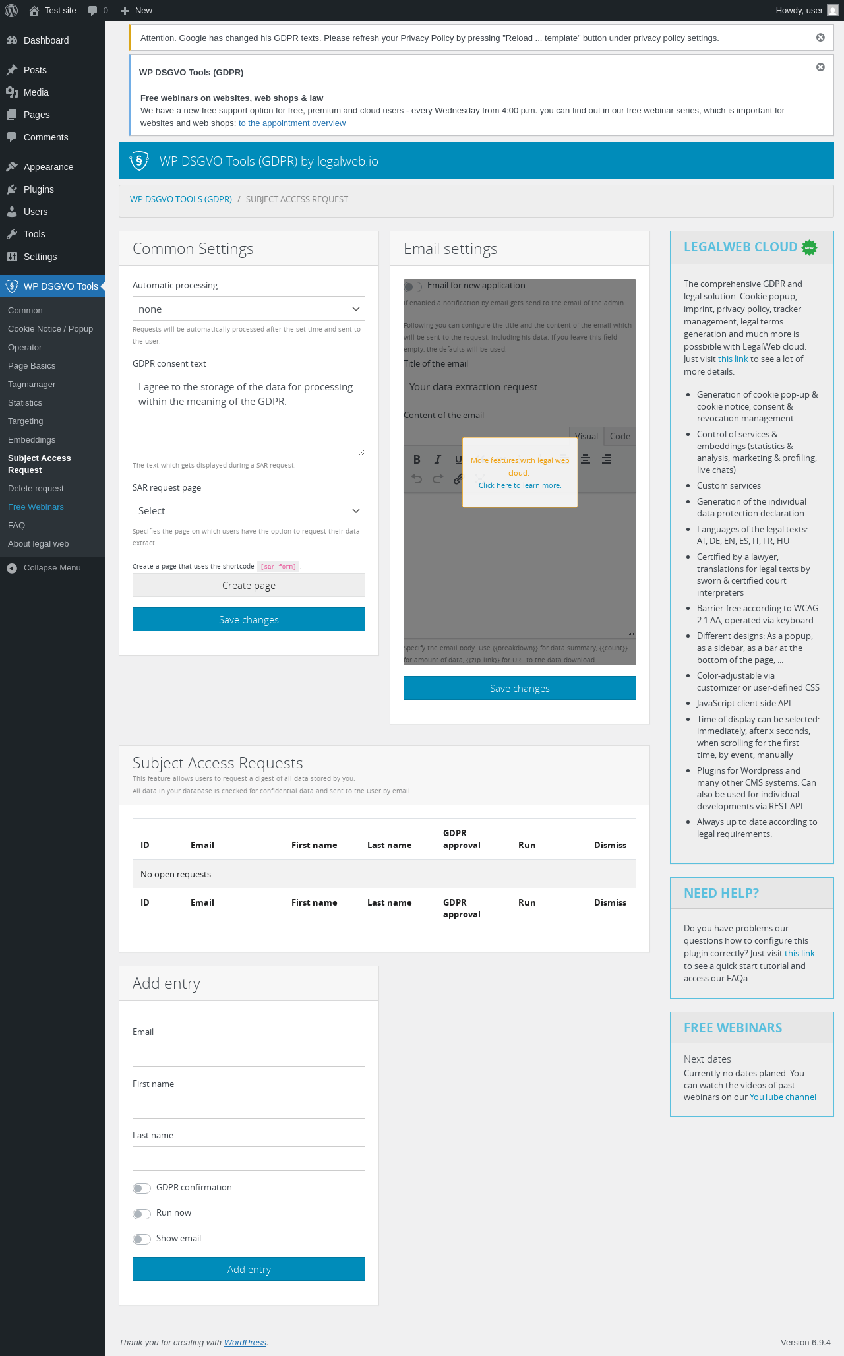Click the undo arrow in email editor
Screen dimensions: 844x1356
(417, 479)
